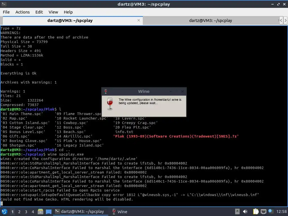
Task: Open the clipboard manager tray icon
Action: 256,211
